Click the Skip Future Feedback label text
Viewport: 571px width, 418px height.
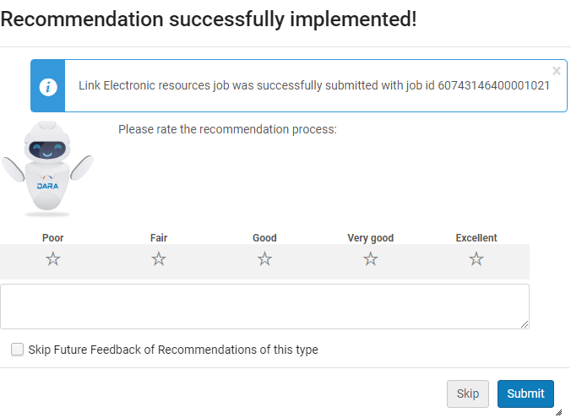tap(173, 350)
